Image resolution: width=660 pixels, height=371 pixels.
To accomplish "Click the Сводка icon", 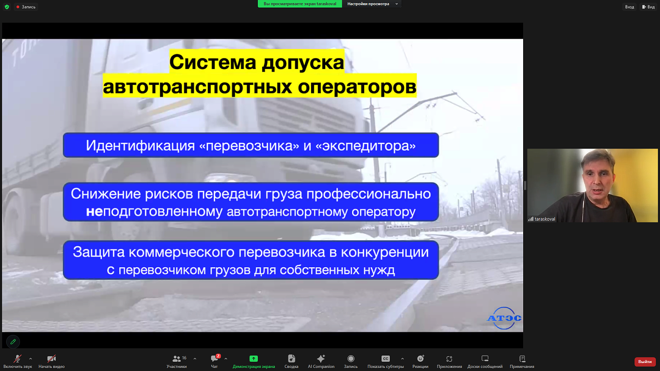I will click(291, 360).
